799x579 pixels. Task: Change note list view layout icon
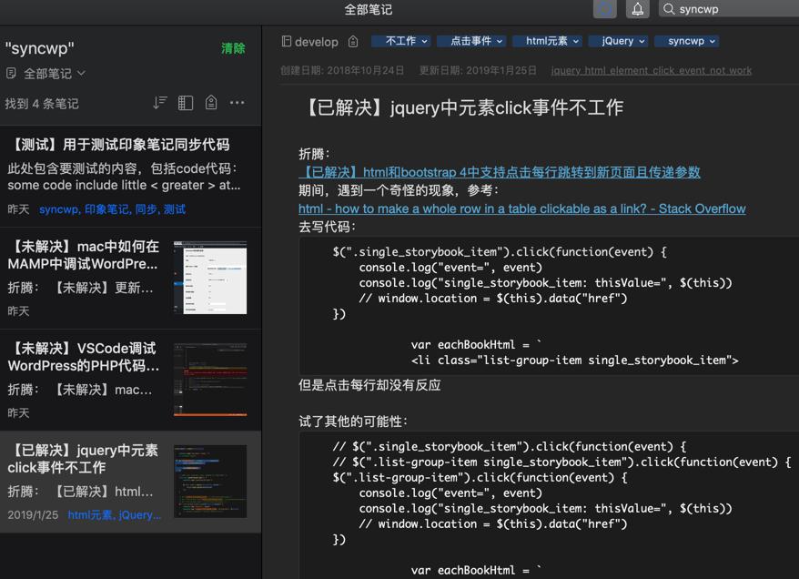coord(186,103)
